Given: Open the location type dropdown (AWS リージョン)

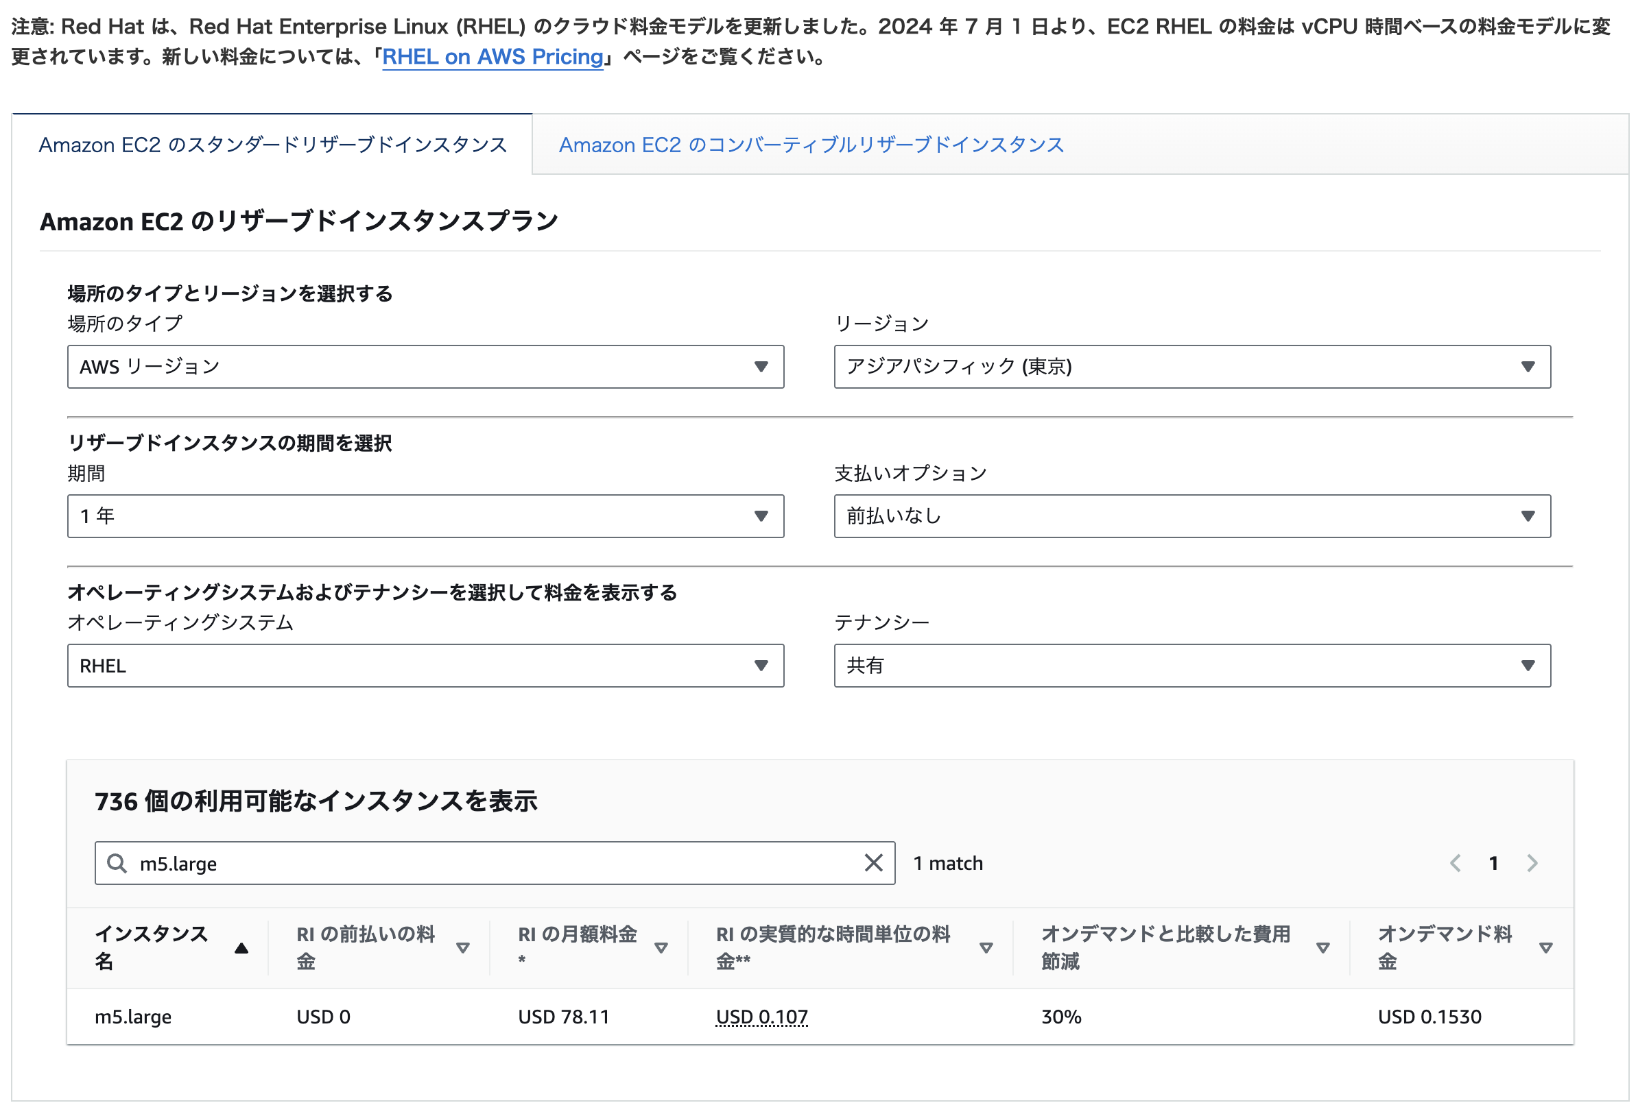Looking at the screenshot, I should [x=426, y=366].
